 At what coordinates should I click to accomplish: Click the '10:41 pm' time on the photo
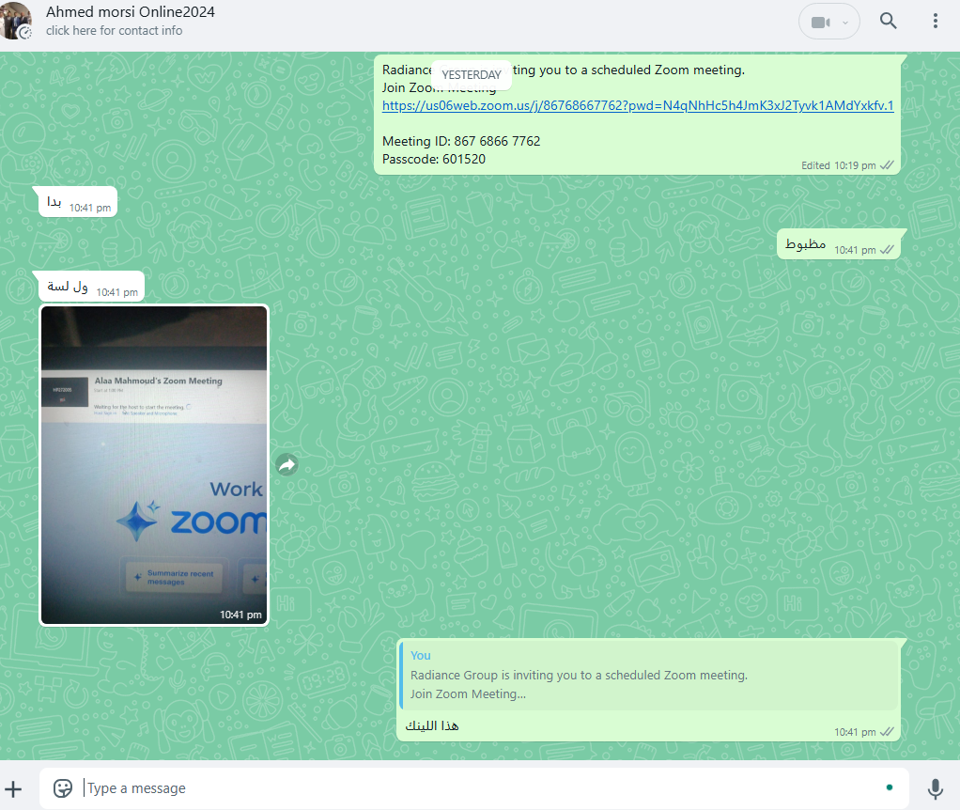click(x=240, y=615)
